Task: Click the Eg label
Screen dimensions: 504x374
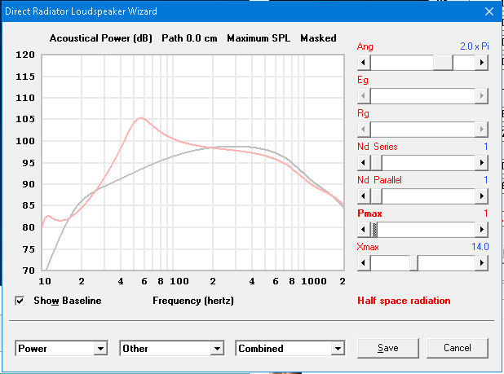Action: coord(363,80)
